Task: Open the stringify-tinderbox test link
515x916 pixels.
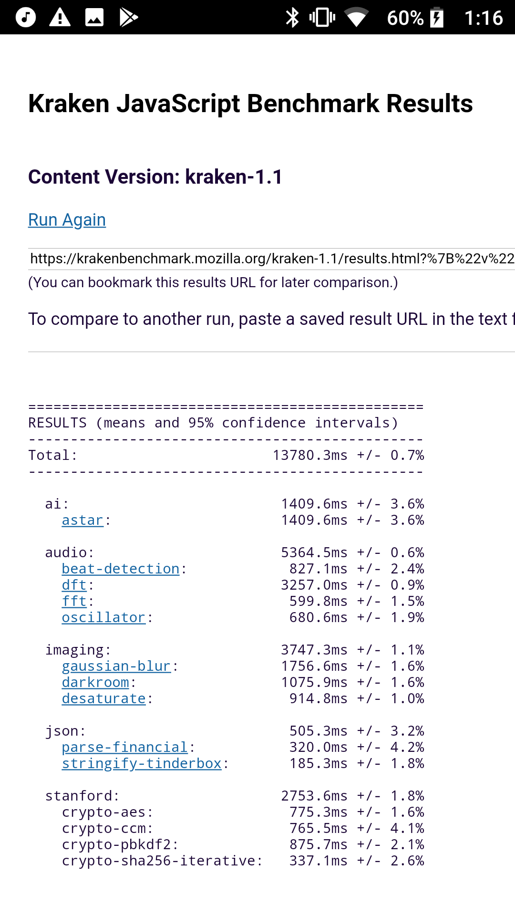Action: point(142,763)
